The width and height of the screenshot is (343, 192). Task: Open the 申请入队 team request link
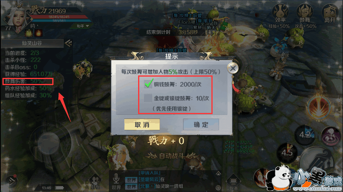point(149,173)
